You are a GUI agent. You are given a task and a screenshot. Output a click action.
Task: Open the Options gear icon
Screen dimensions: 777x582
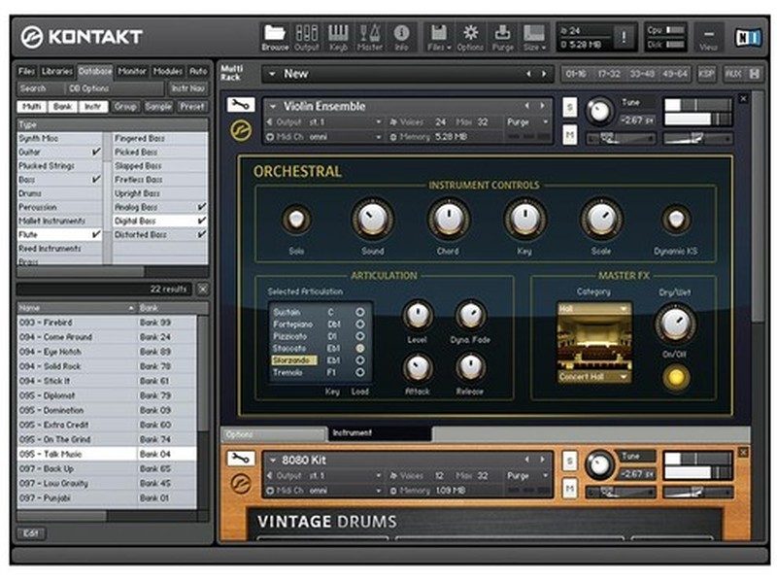coord(470,37)
